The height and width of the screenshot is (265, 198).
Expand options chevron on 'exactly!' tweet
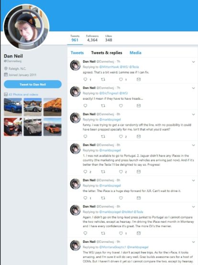click(x=193, y=88)
